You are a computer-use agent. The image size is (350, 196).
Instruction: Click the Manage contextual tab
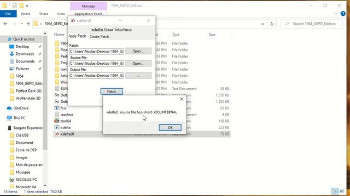tap(89, 6)
